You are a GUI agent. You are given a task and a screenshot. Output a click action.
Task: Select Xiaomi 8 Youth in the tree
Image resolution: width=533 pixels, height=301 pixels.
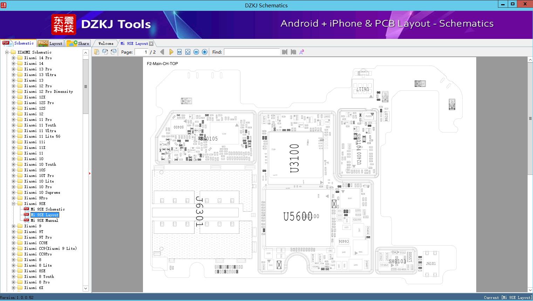click(x=39, y=276)
